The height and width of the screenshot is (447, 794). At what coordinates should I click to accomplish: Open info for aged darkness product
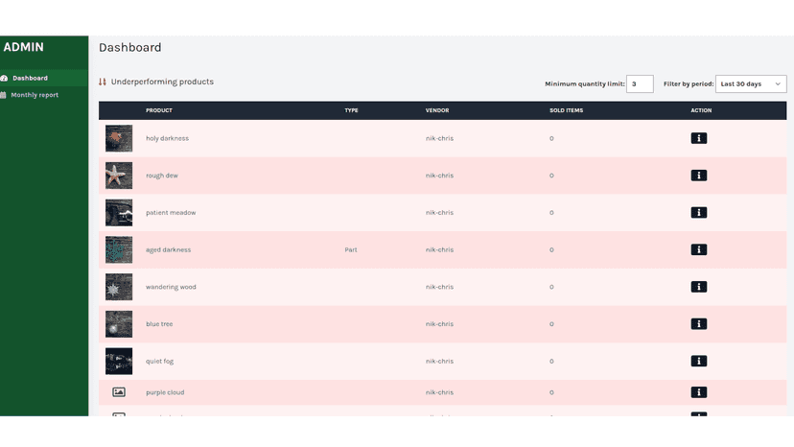(x=698, y=249)
